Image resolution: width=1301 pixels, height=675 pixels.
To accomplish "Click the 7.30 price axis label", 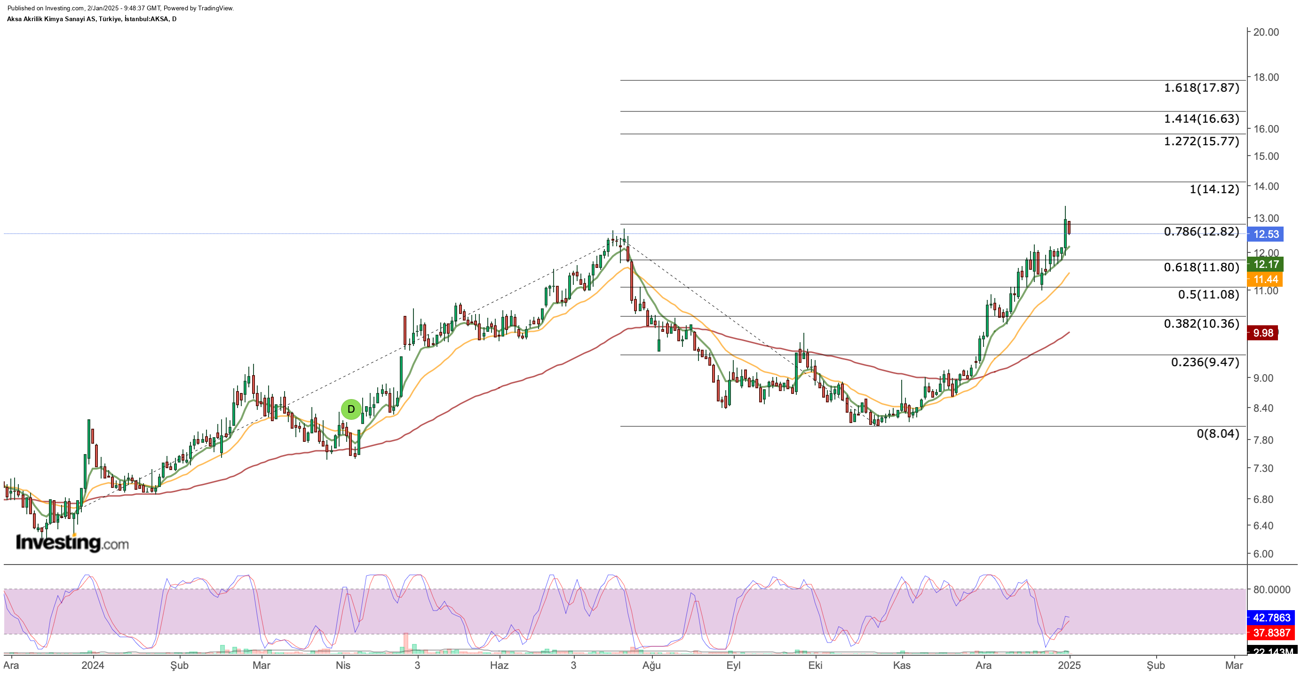I will 1263,469.
